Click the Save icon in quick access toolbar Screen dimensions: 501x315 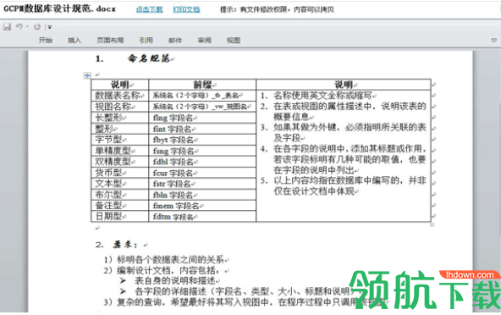click(x=7, y=27)
